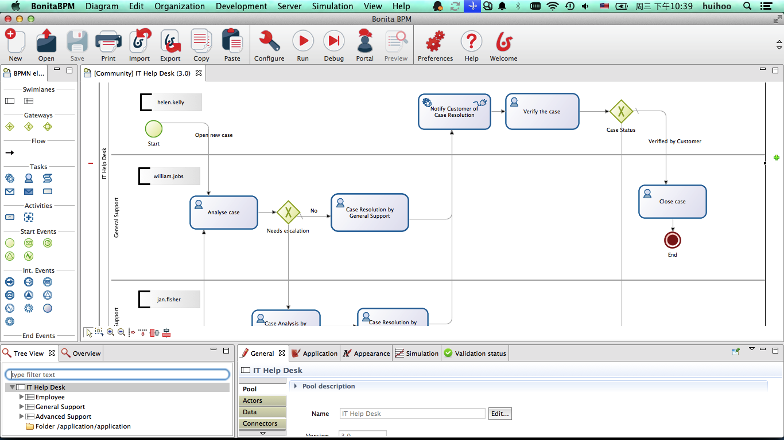This screenshot has width=784, height=440.
Task: Collapse the IT Help Desk tree node
Action: 12,387
